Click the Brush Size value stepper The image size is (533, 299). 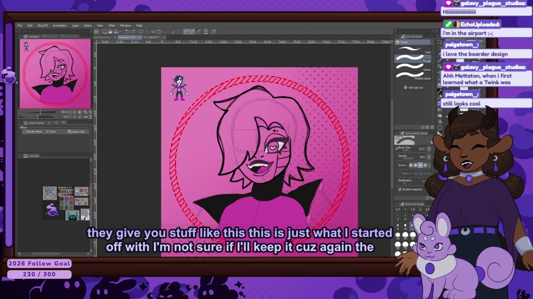pyautogui.click(x=425, y=149)
